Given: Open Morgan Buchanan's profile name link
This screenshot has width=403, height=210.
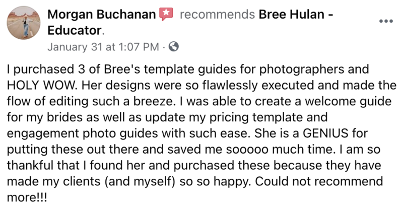Looking at the screenshot, I should click(x=102, y=14).
